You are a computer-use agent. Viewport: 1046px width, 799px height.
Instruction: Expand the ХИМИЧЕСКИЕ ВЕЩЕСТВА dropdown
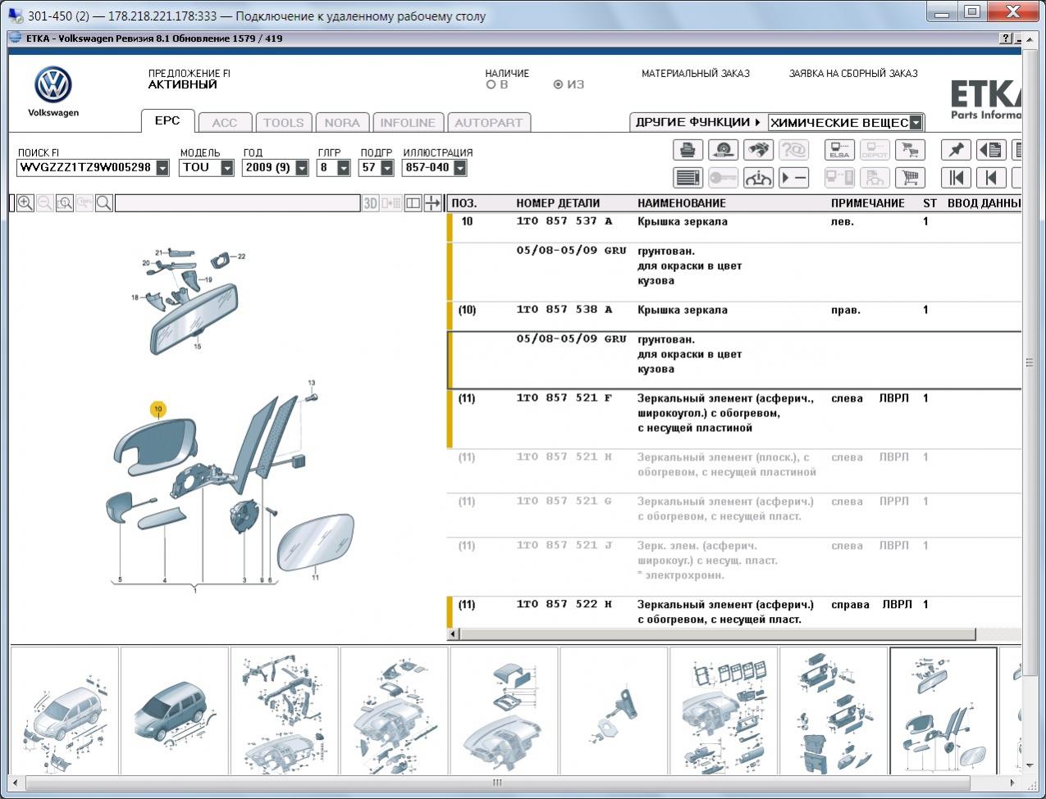pyautogui.click(x=916, y=123)
